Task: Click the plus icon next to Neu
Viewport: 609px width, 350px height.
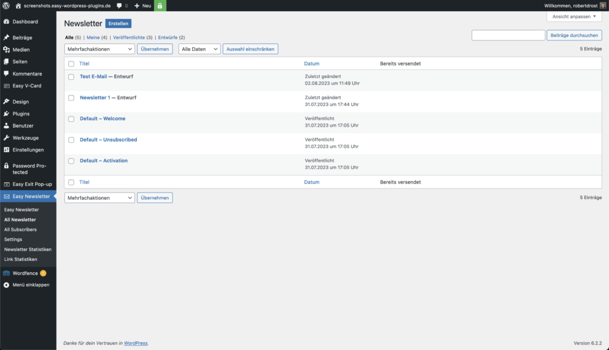Action: coord(137,6)
